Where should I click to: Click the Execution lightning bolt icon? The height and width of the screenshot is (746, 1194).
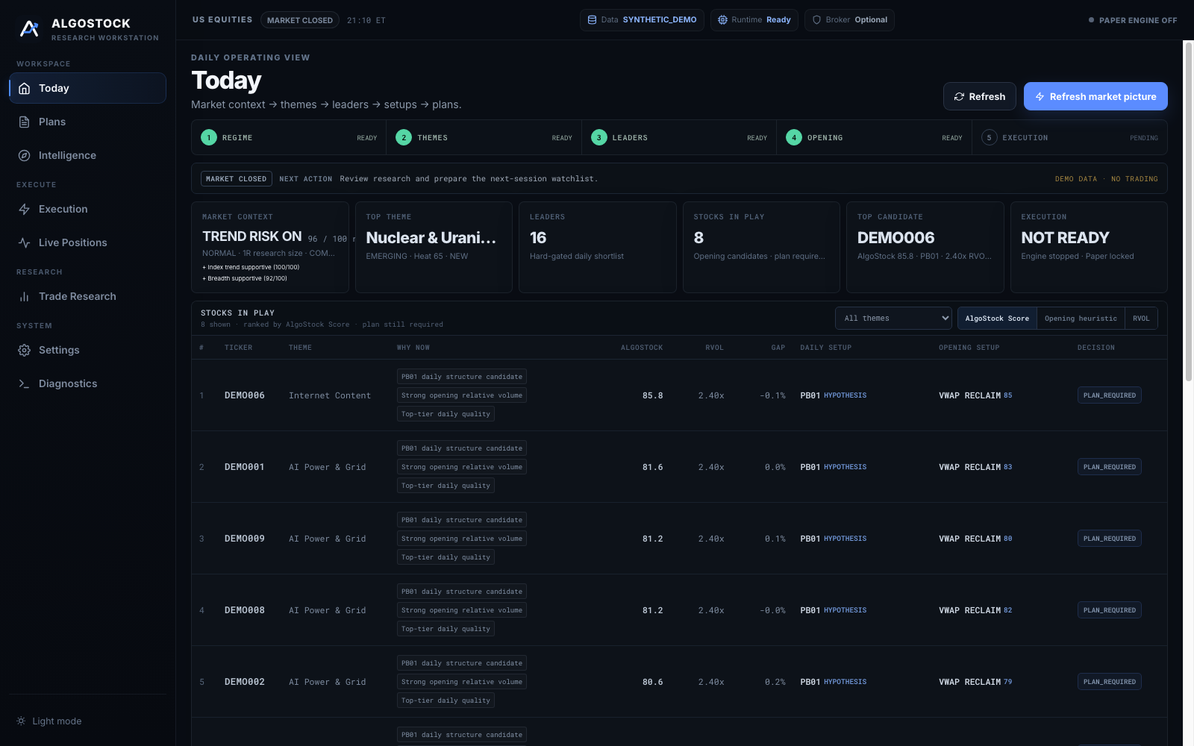pyautogui.click(x=25, y=210)
